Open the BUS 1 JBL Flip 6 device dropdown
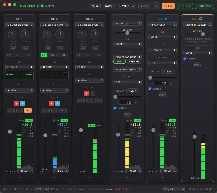217x193 pixels. tap(127, 23)
